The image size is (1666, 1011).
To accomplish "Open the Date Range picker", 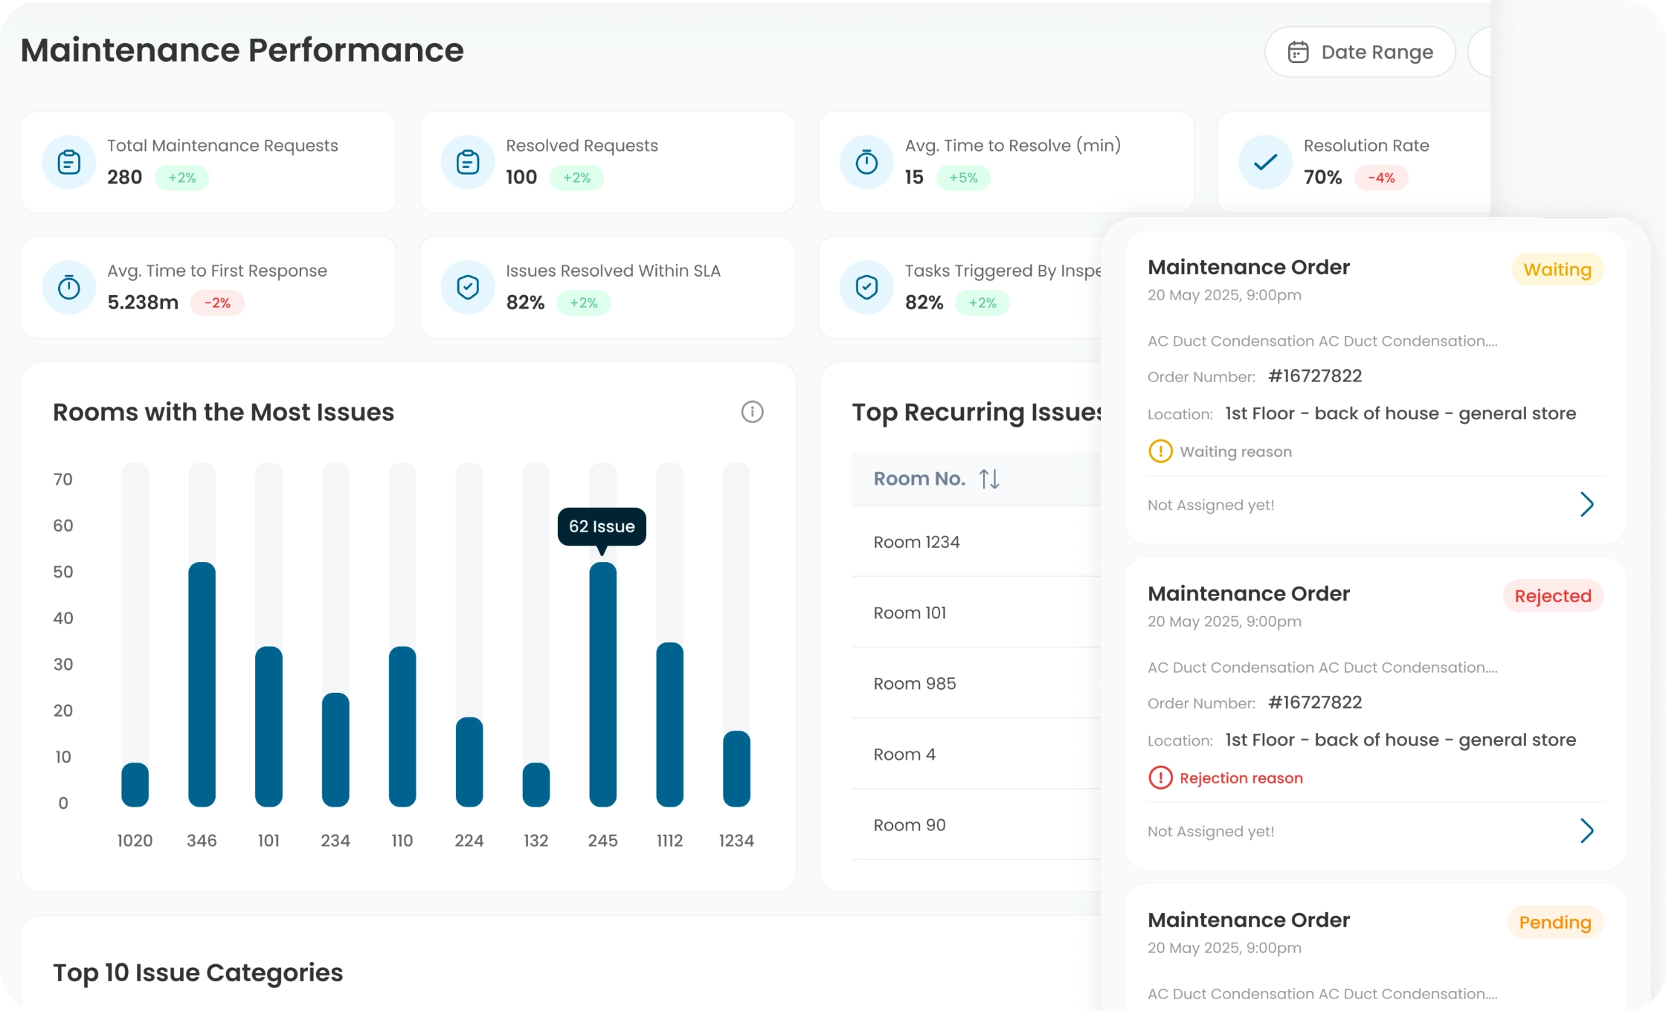I will (x=1360, y=52).
